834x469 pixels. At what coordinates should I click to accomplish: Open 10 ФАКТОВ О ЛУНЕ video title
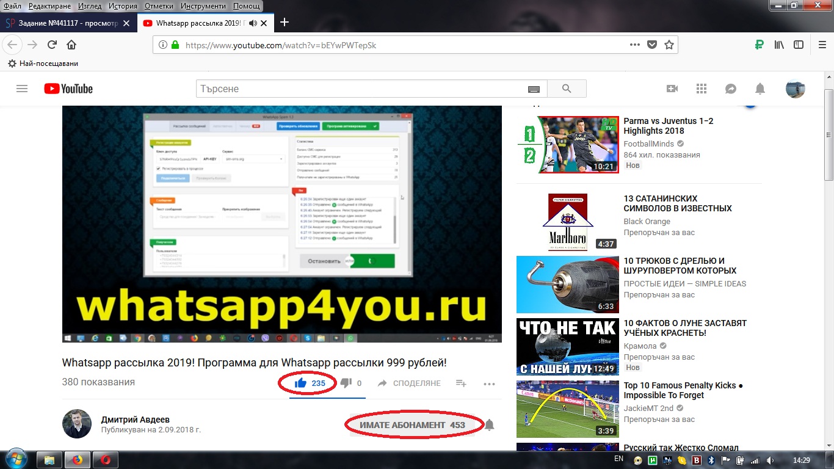click(x=685, y=328)
